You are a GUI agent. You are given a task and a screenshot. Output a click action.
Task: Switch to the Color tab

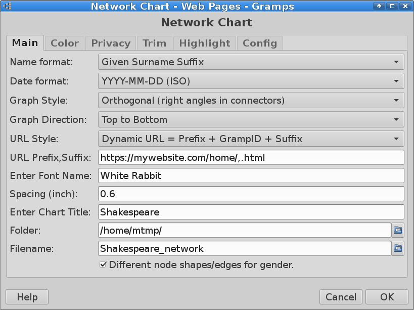[x=65, y=43]
